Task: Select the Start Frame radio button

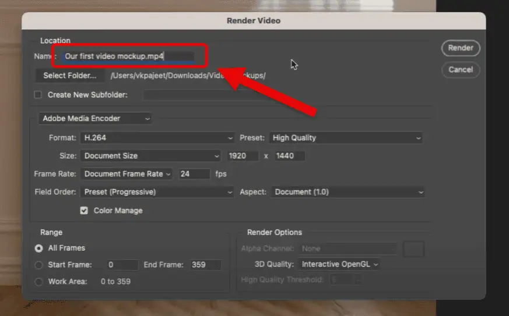Action: pyautogui.click(x=39, y=265)
